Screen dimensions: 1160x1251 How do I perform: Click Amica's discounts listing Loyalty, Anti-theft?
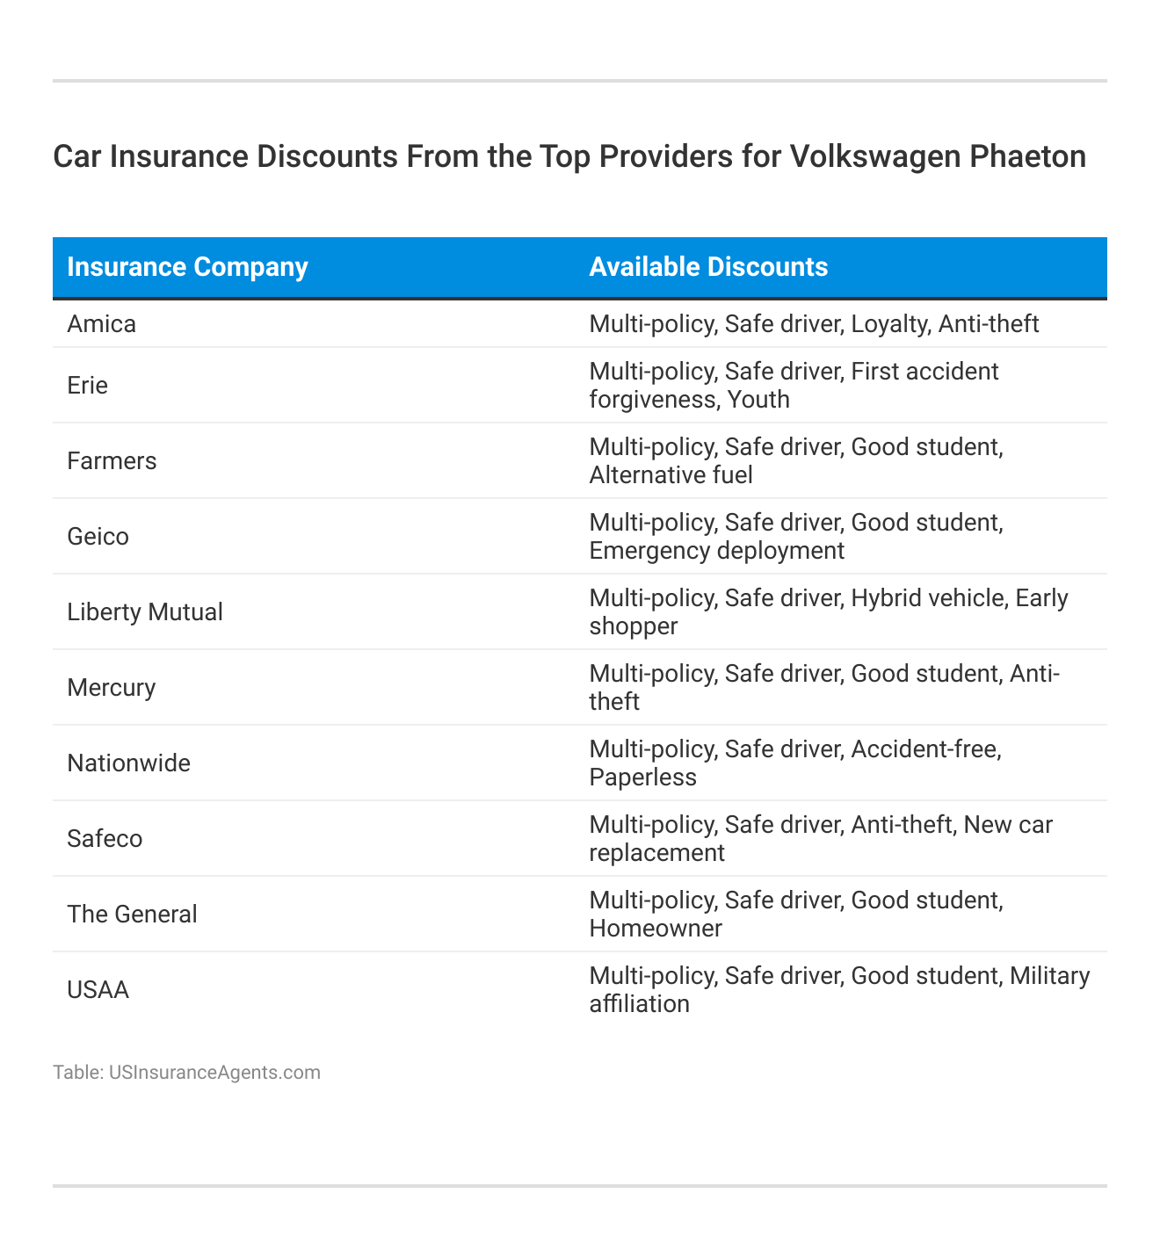click(814, 324)
